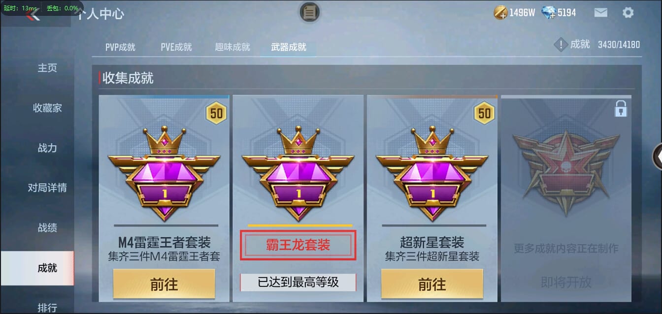Open 对局详情 in the sidebar
The width and height of the screenshot is (662, 314).
pos(47,188)
